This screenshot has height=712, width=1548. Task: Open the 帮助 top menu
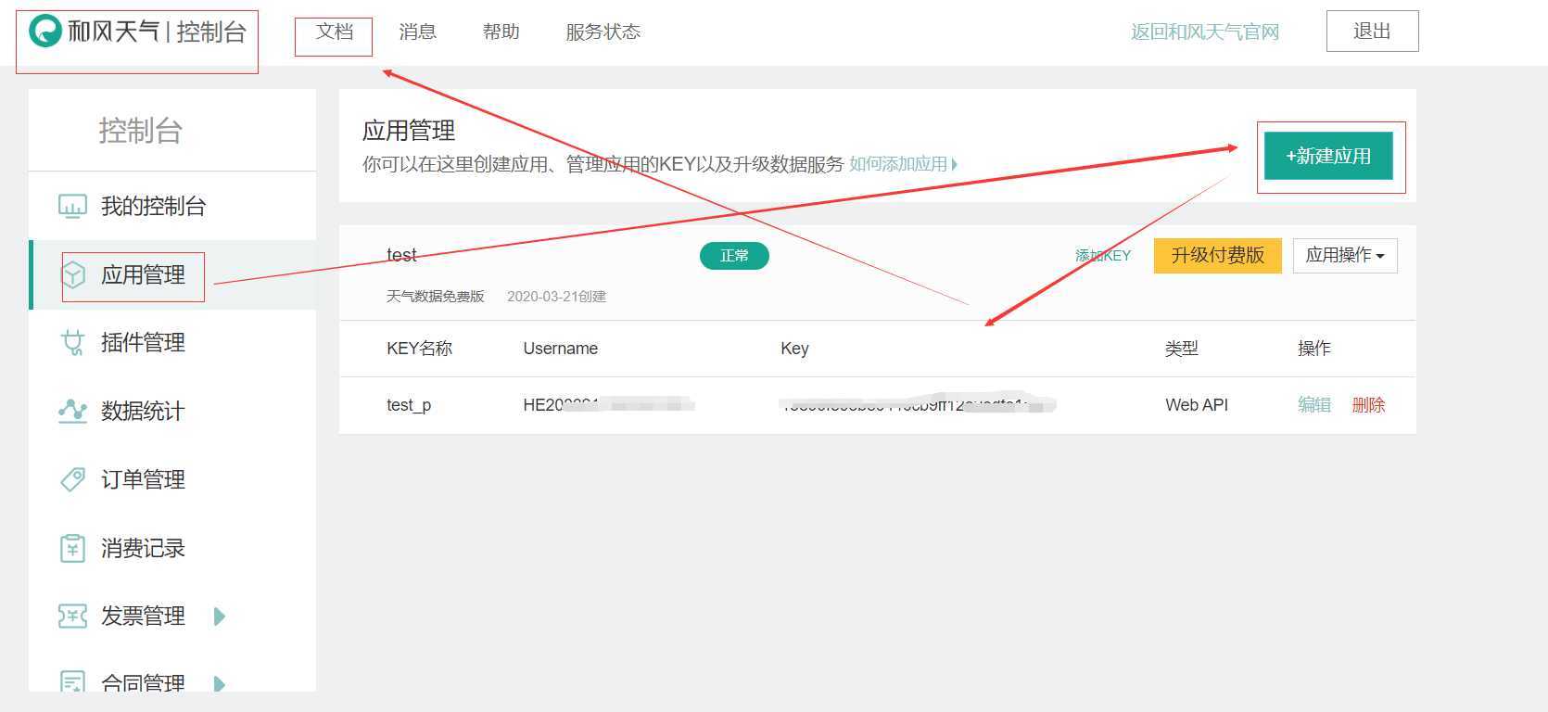point(501,32)
